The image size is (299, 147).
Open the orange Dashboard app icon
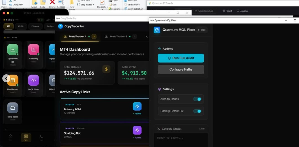point(13,80)
